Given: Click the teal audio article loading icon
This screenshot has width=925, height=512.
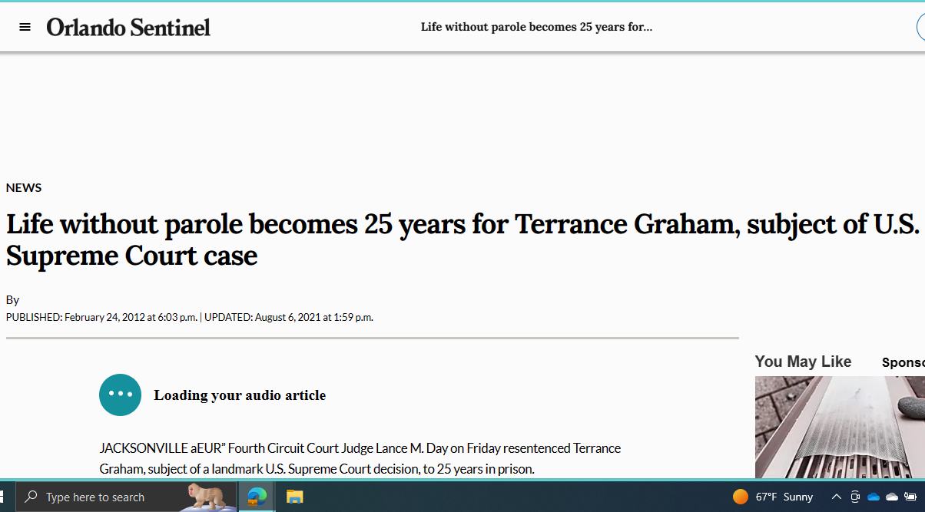Looking at the screenshot, I should [x=120, y=395].
